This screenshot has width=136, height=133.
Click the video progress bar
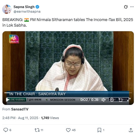pyautogui.click(x=68, y=93)
